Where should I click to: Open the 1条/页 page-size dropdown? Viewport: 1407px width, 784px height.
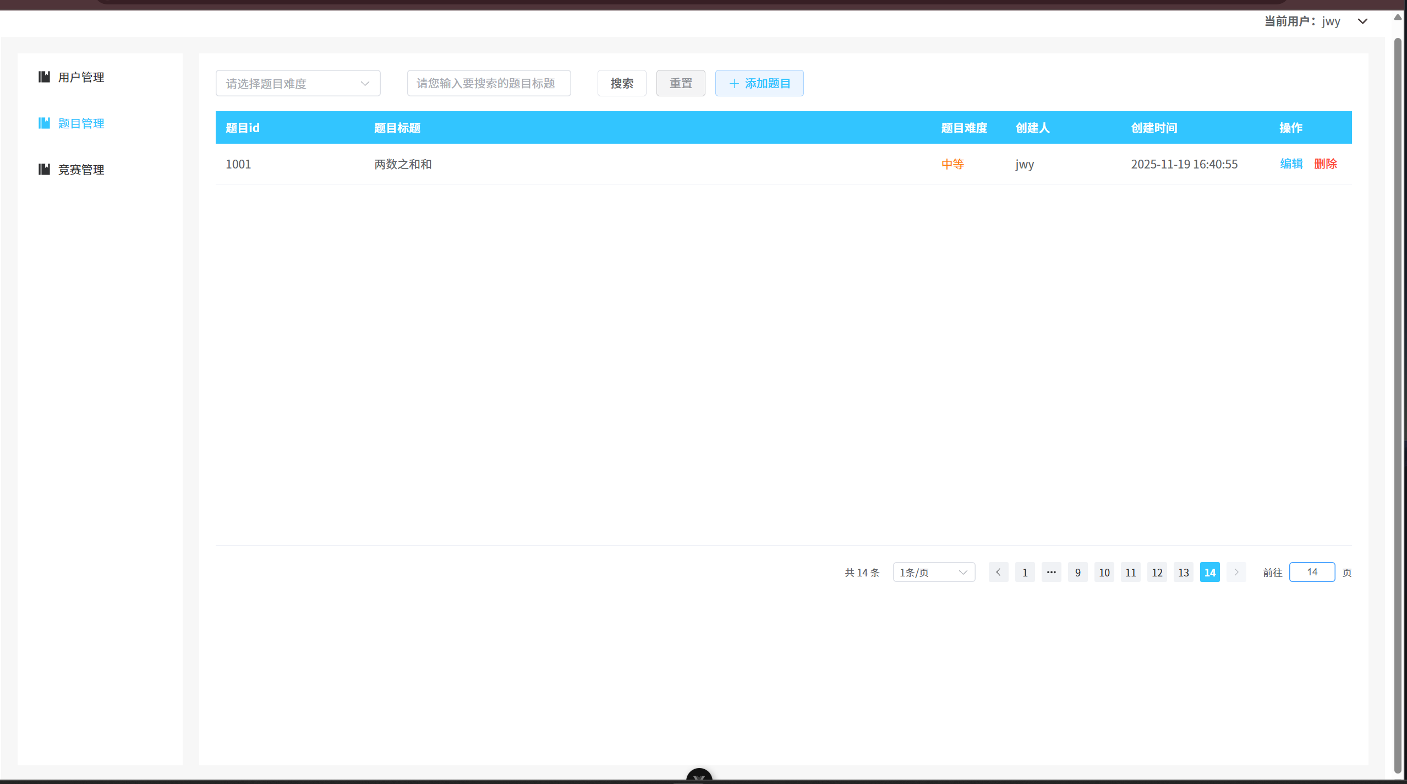click(933, 572)
